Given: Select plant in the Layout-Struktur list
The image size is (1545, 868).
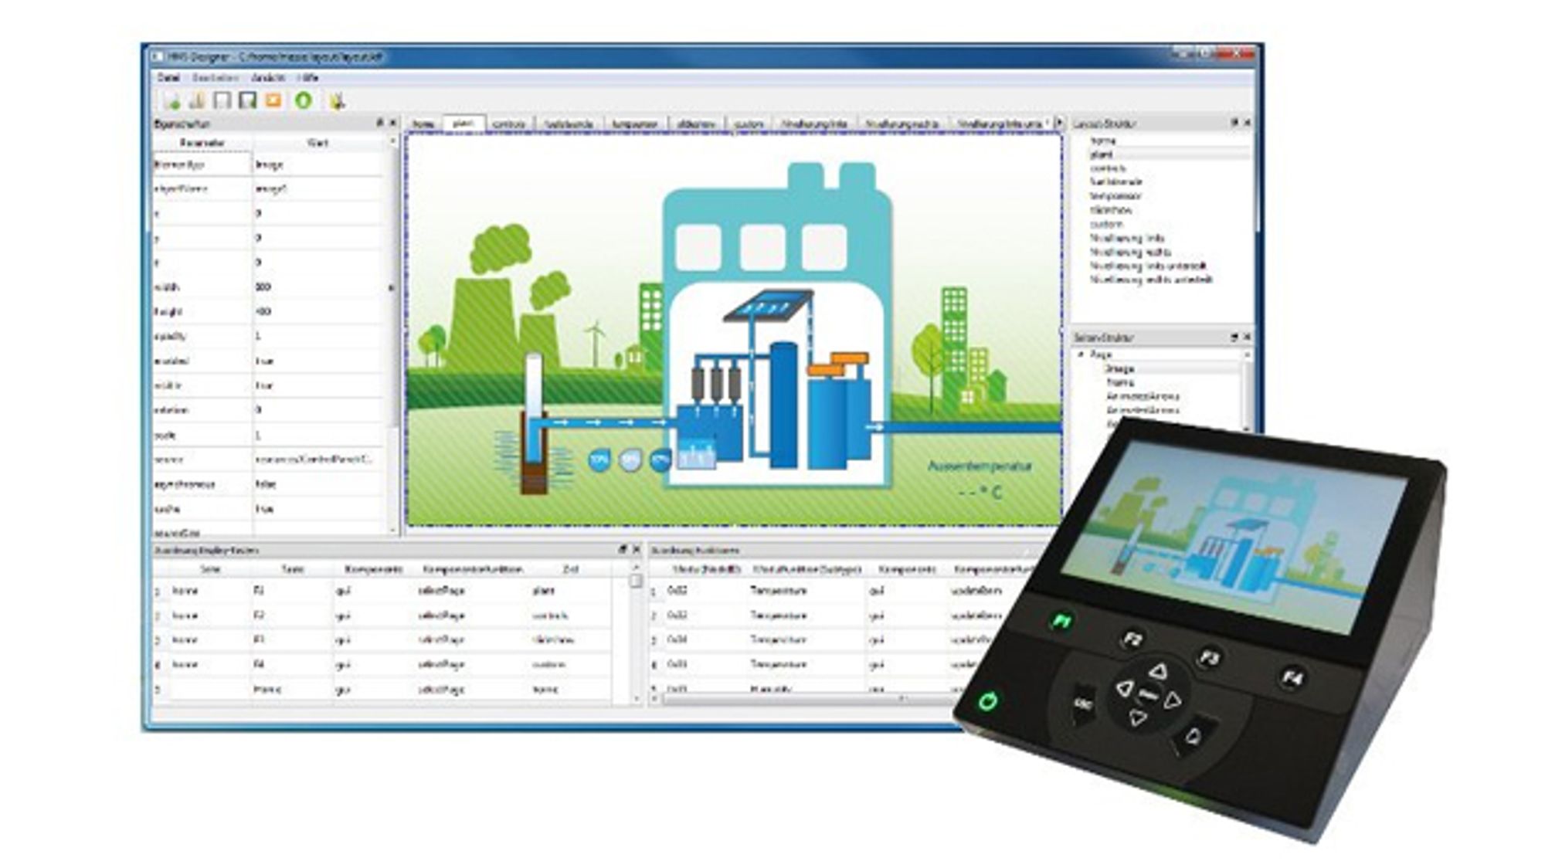Looking at the screenshot, I should tap(1102, 155).
